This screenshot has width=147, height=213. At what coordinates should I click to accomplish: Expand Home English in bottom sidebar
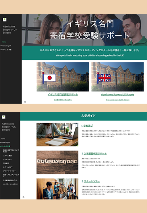tap(0, 143)
